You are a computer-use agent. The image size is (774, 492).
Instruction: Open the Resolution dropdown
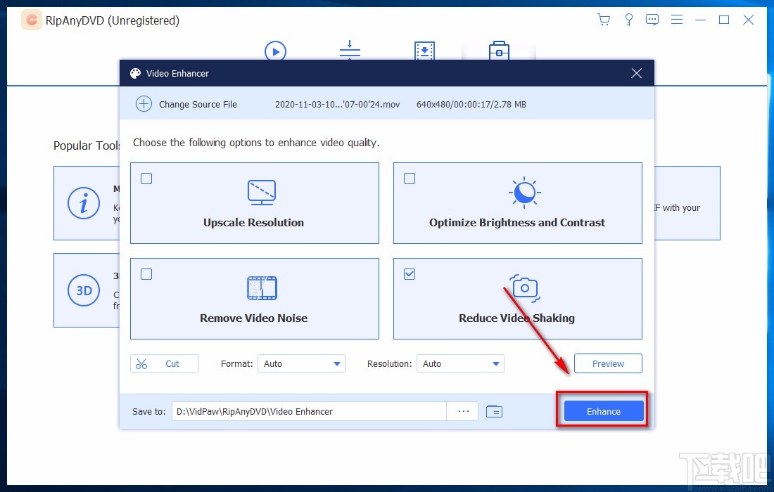[460, 364]
